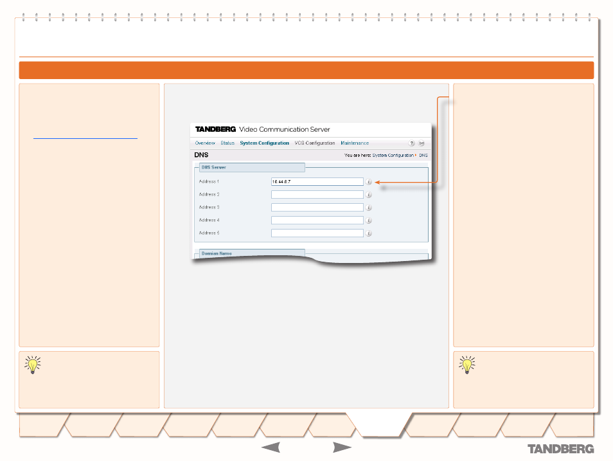Click the Address 4 input field
The image size is (613, 461).
pos(317,221)
